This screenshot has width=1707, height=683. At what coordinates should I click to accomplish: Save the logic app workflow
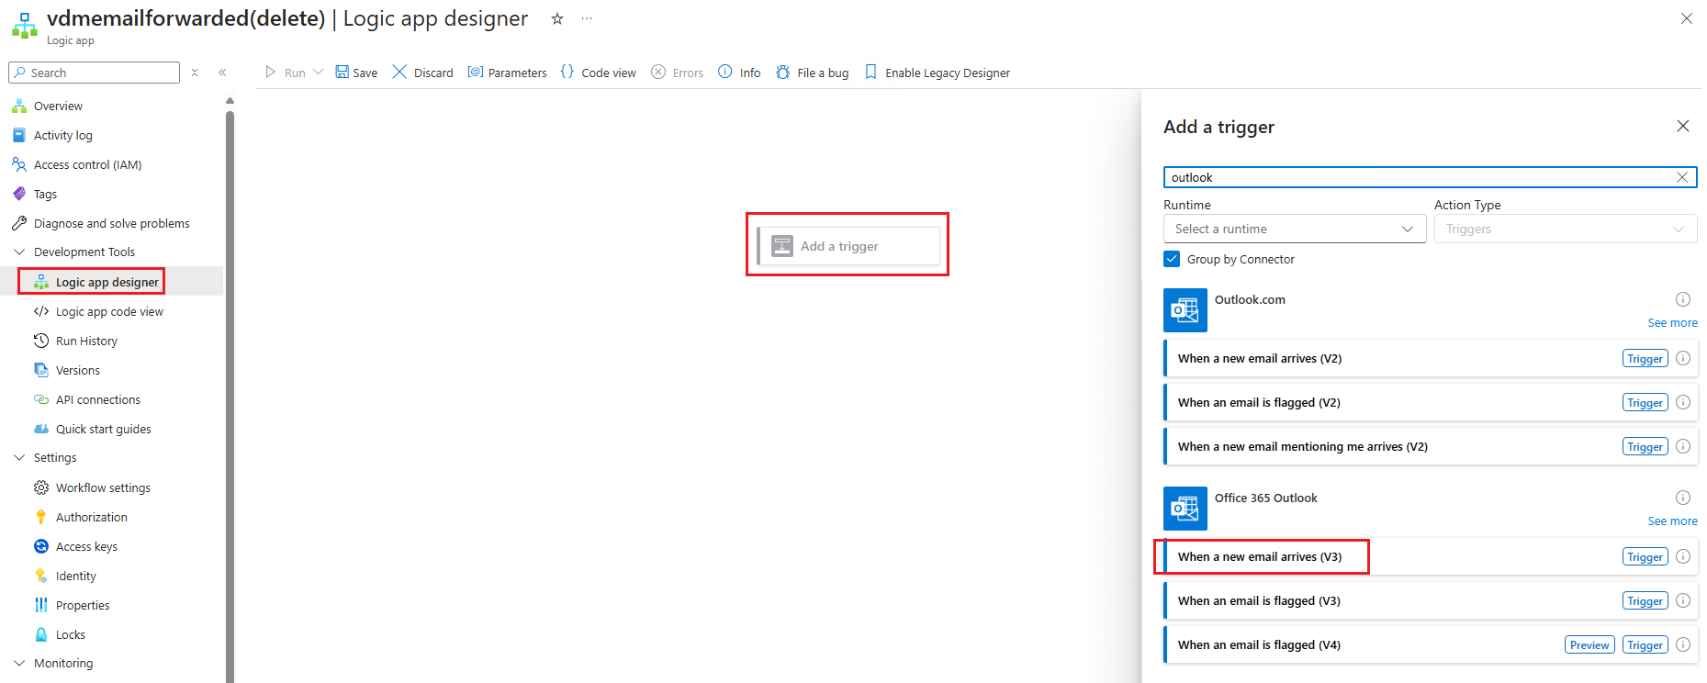pyautogui.click(x=356, y=73)
